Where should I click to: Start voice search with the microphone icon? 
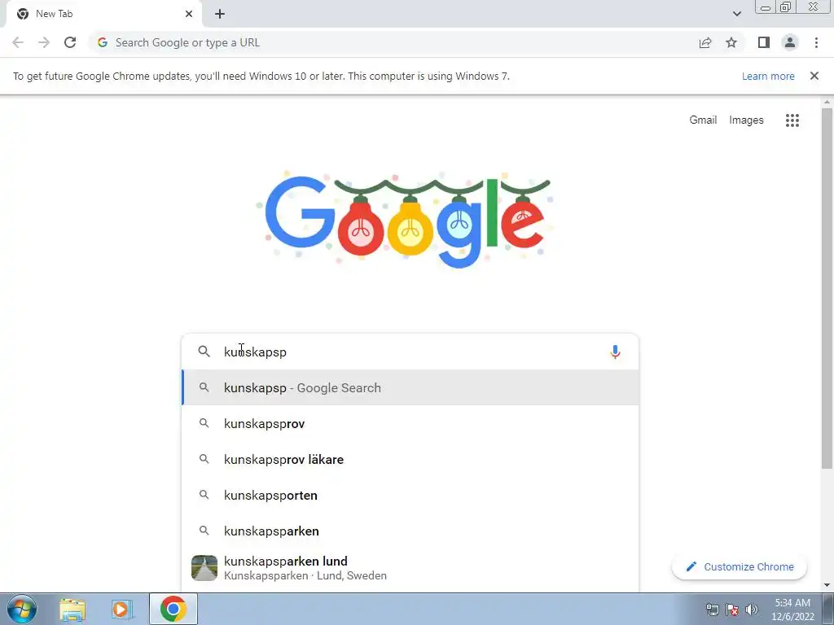point(615,352)
